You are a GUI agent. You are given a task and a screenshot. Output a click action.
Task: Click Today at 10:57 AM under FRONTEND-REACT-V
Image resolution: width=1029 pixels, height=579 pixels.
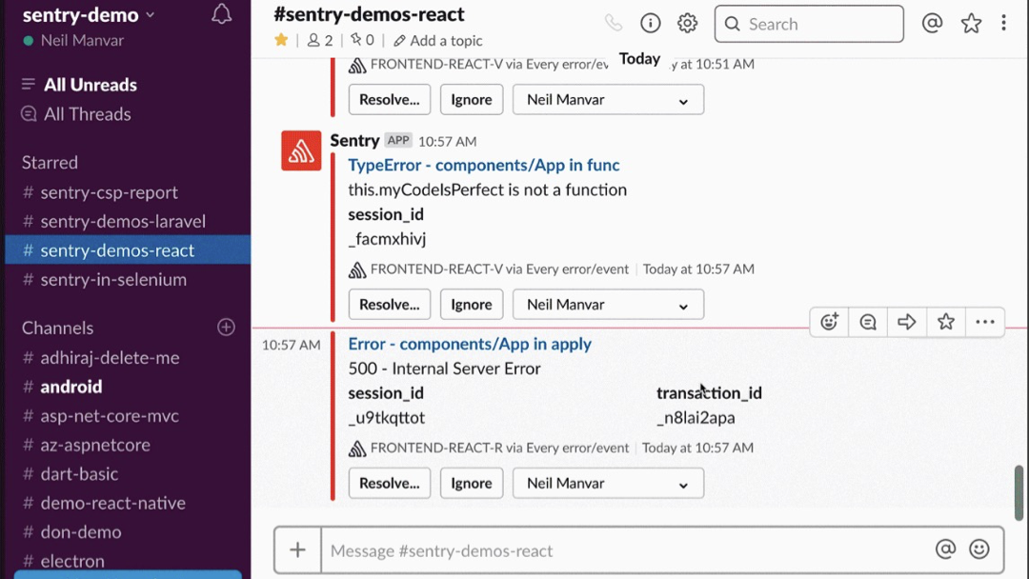click(699, 269)
